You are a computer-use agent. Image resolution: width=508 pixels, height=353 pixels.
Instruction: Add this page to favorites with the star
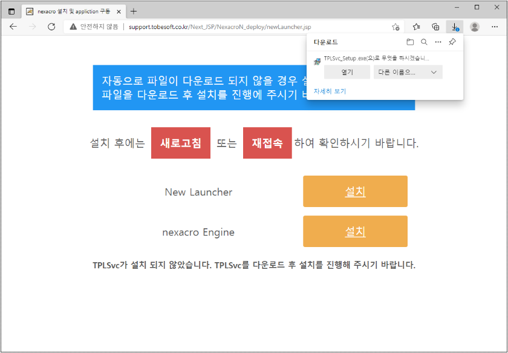click(x=396, y=27)
